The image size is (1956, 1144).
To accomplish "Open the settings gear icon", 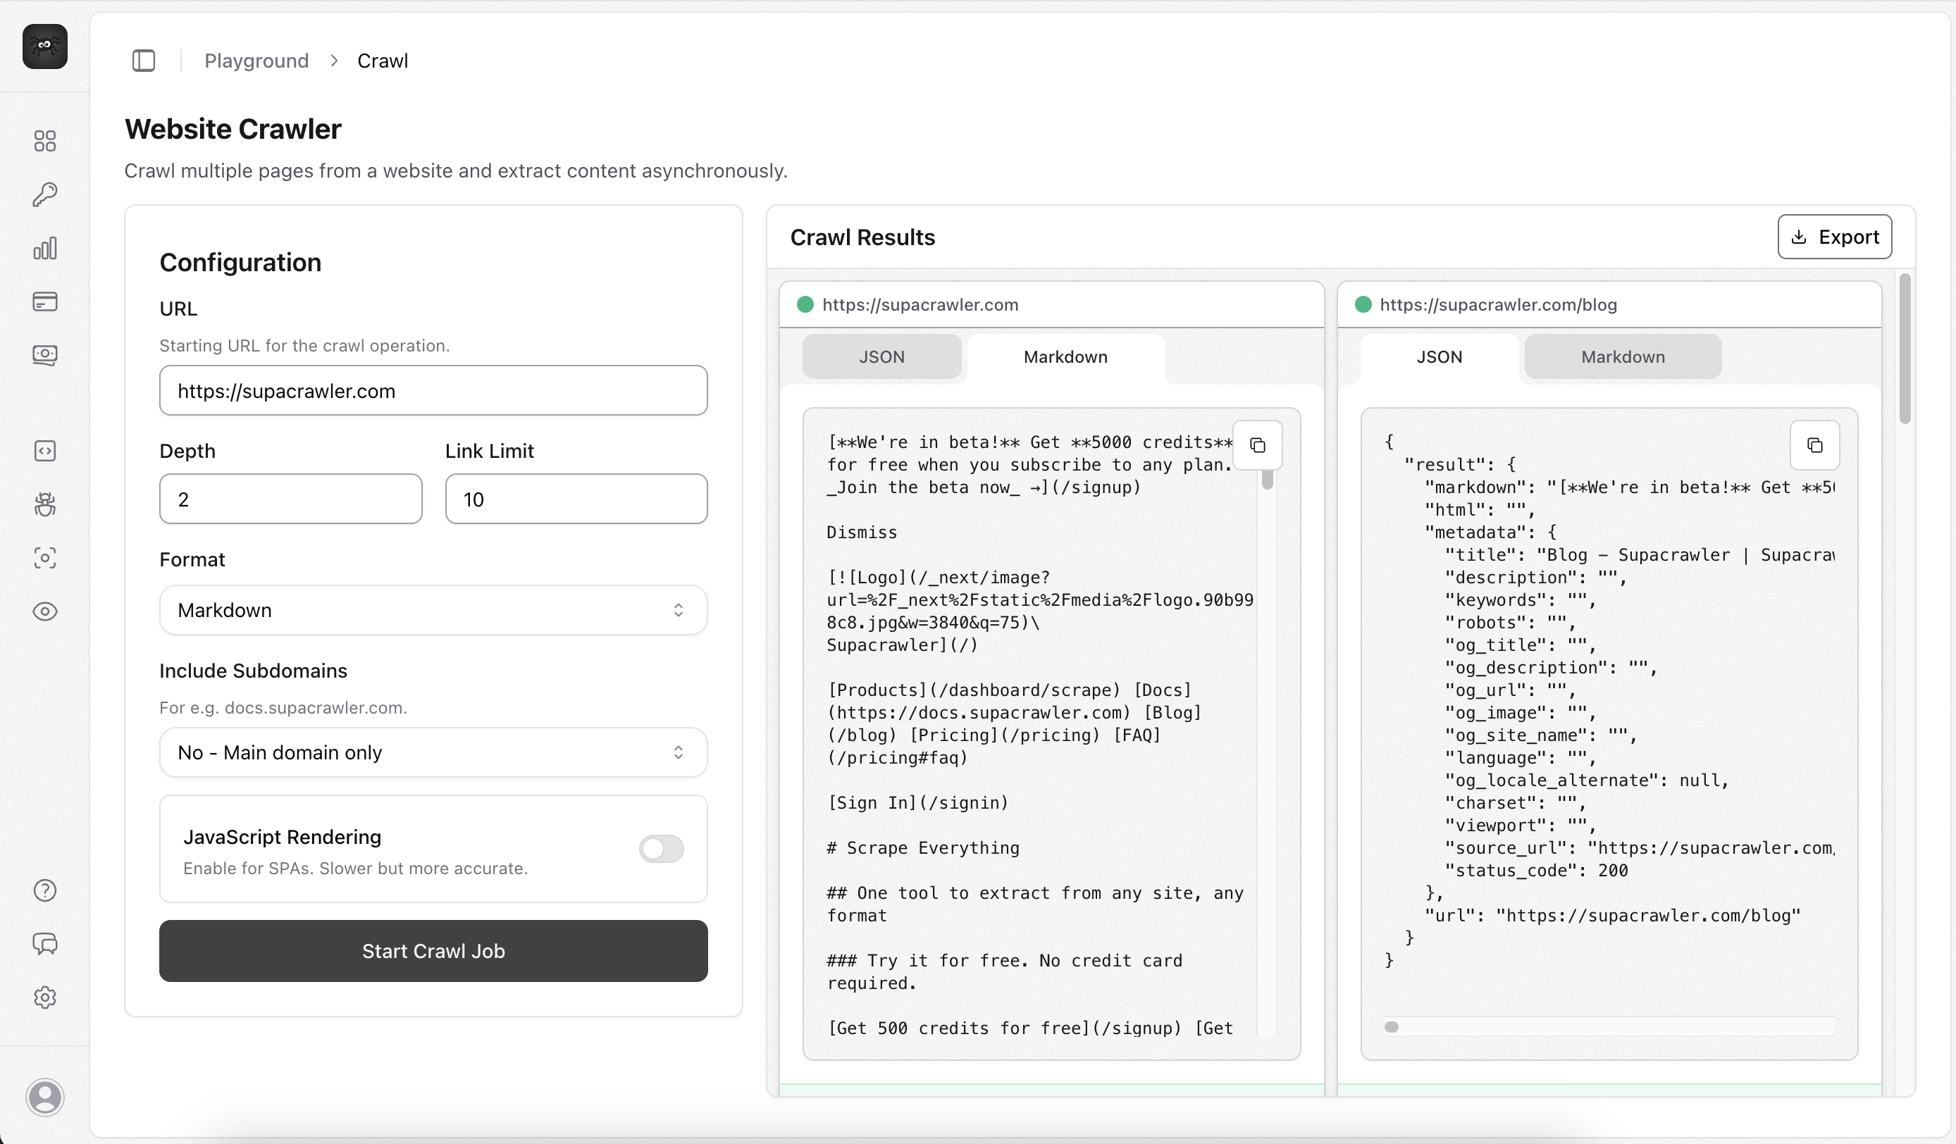I will (x=45, y=997).
